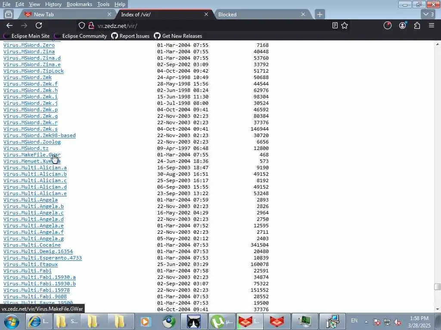Open the Virus.MSWord.ZipLock link

[x=34, y=71]
